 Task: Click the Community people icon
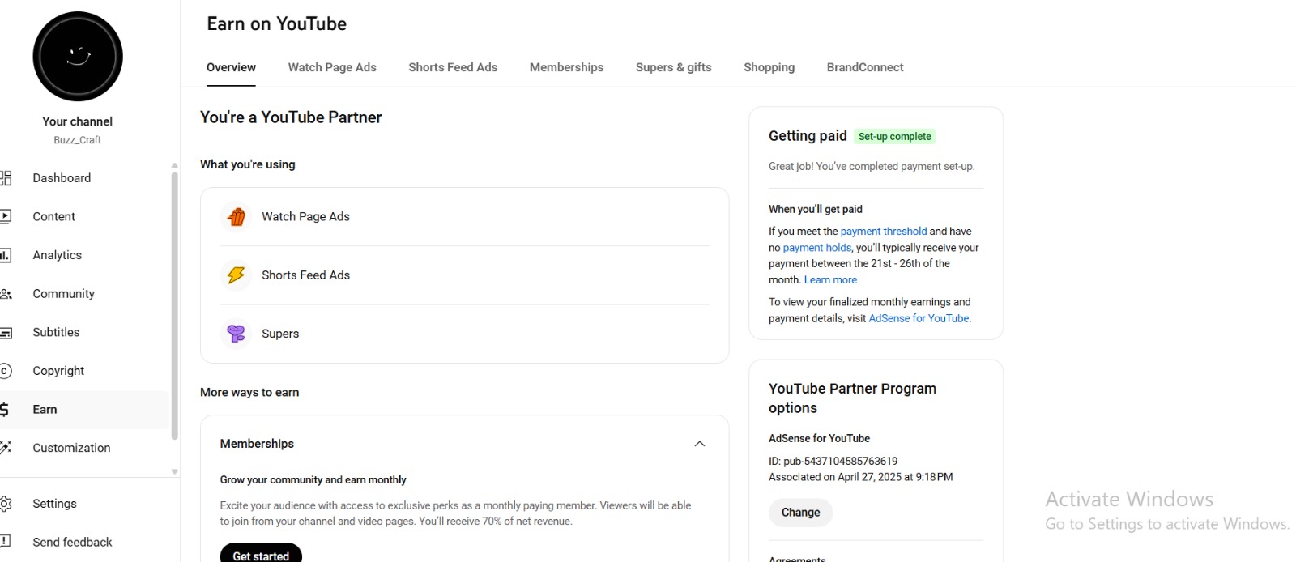click(x=6, y=294)
